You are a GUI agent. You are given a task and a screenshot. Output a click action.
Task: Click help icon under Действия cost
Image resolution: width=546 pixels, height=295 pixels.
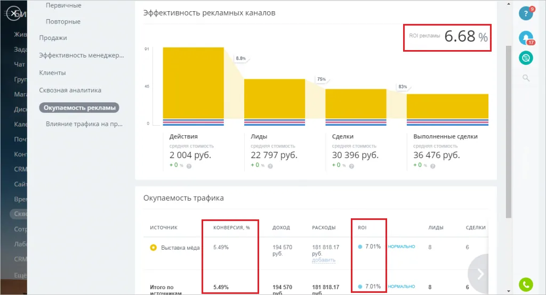189,166
